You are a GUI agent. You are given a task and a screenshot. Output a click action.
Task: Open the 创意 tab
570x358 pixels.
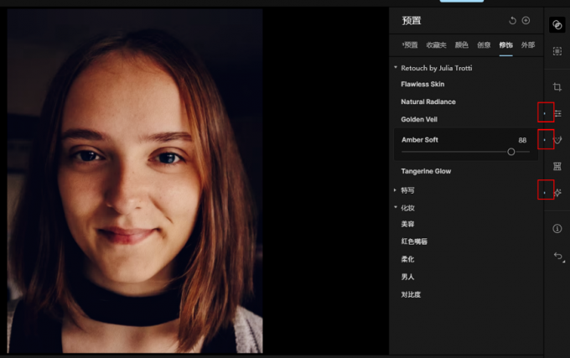click(484, 44)
